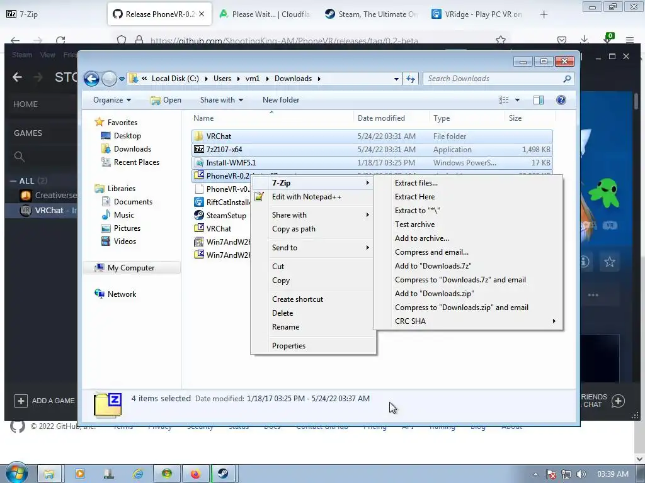
Task: Click the change view icon
Action: pyautogui.click(x=503, y=100)
